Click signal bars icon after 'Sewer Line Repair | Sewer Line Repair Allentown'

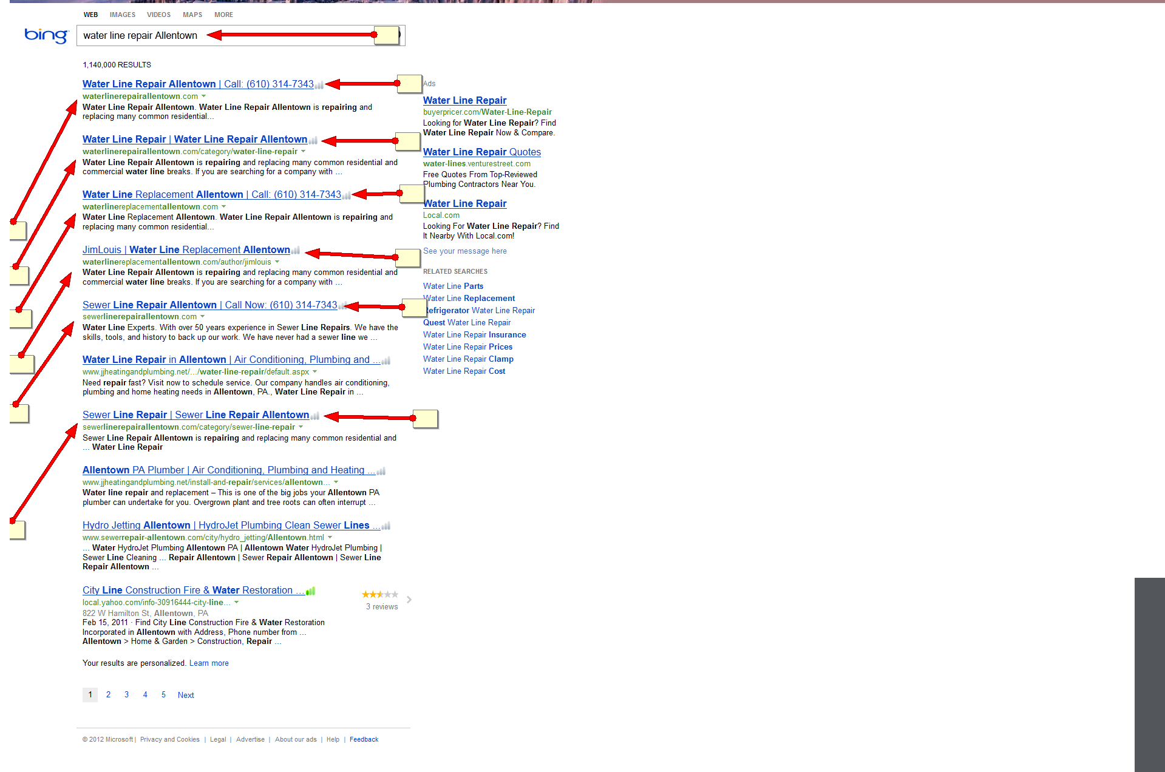[x=315, y=416]
